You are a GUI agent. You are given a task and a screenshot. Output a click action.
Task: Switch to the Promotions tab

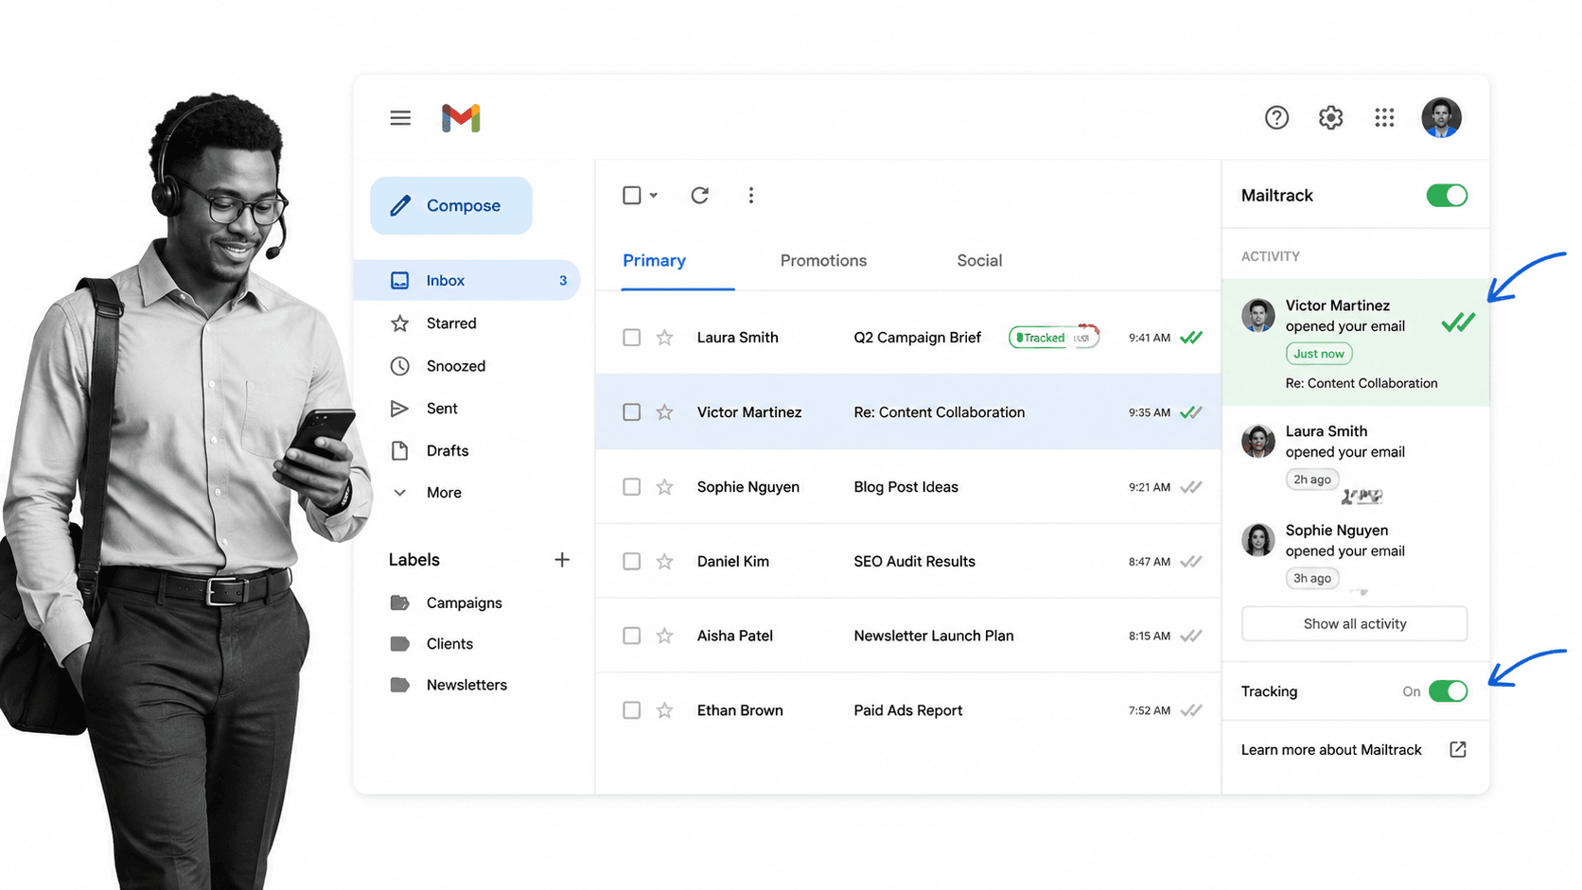[x=823, y=261]
